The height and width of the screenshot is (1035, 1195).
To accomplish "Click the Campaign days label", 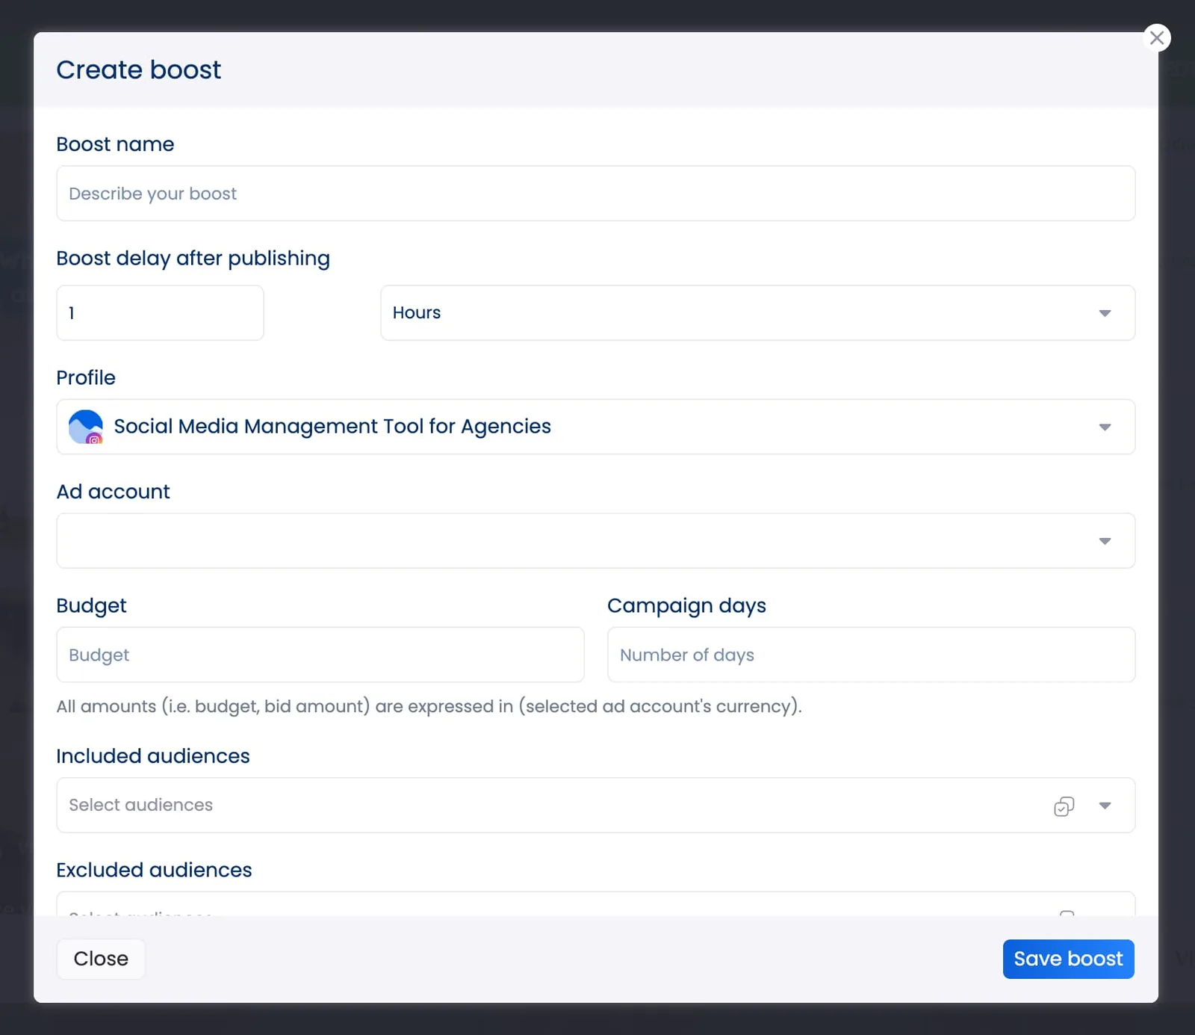I will (686, 605).
